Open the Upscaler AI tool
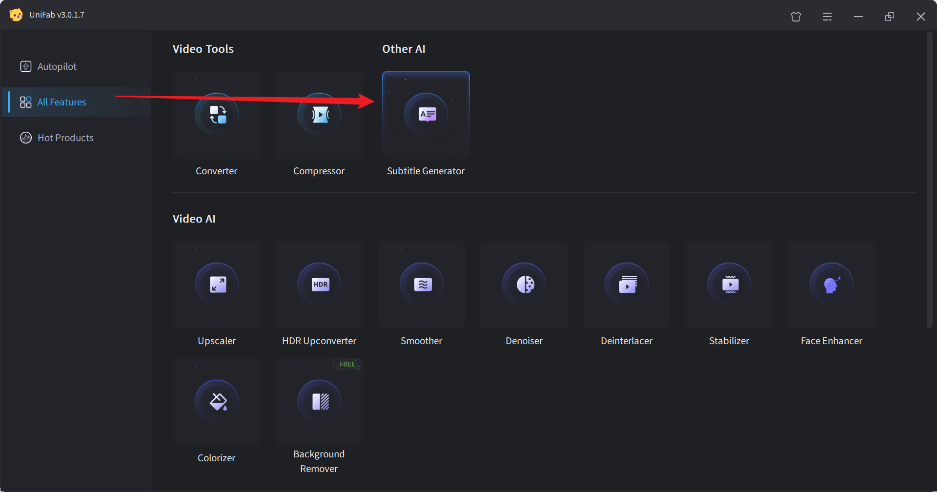Viewport: 937px width, 492px height. 217,285
